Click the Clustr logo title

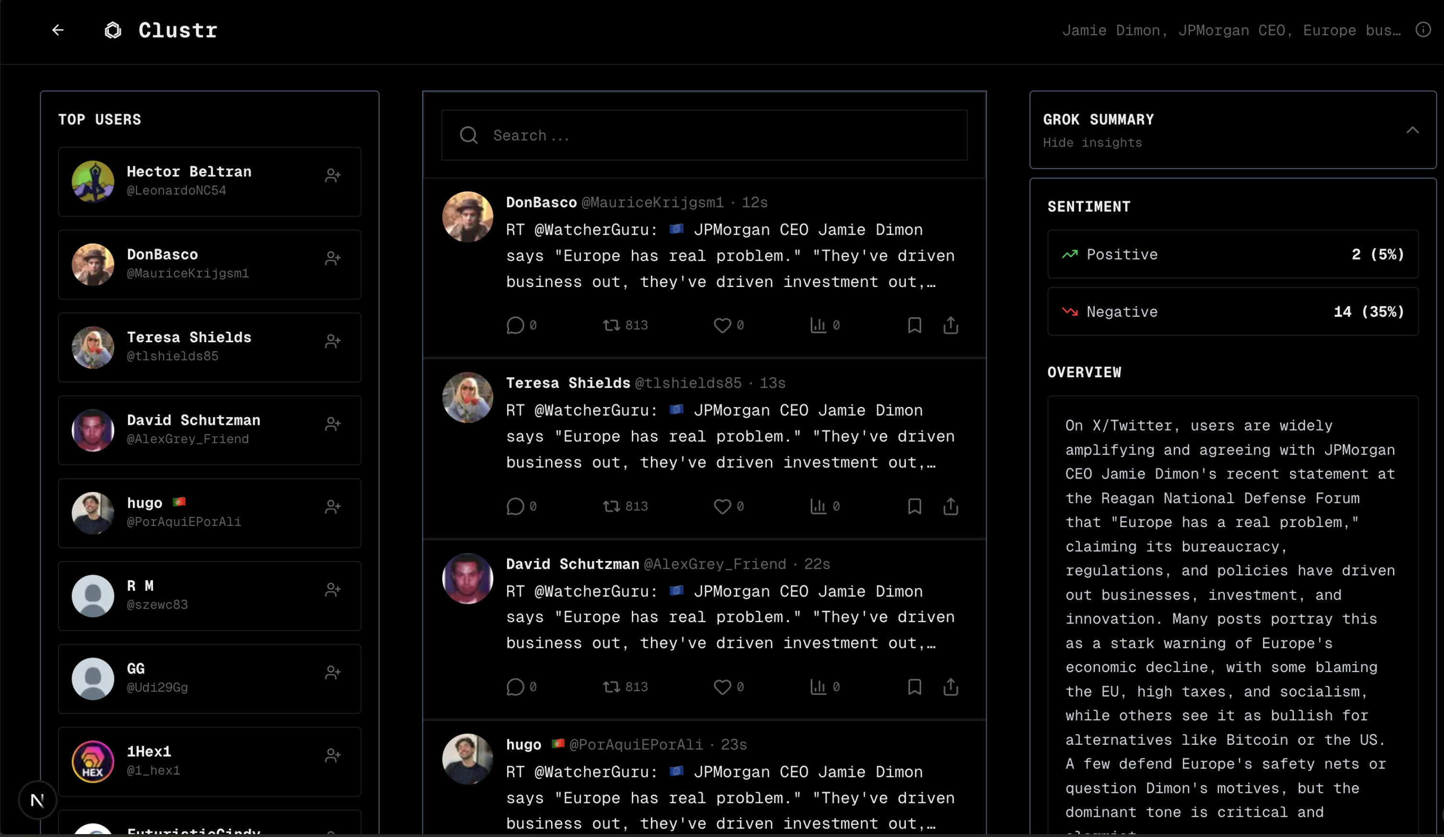click(178, 30)
